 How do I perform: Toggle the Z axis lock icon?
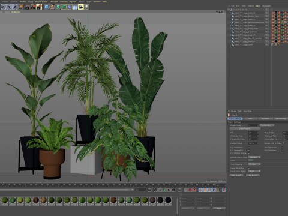tap(15, 7)
